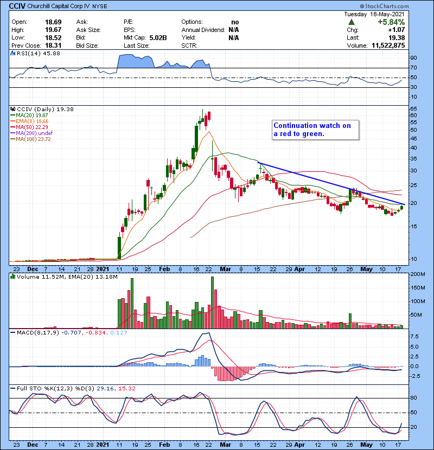Click the Annual Dividend label
Screen dimensions: 434x450
[203, 30]
